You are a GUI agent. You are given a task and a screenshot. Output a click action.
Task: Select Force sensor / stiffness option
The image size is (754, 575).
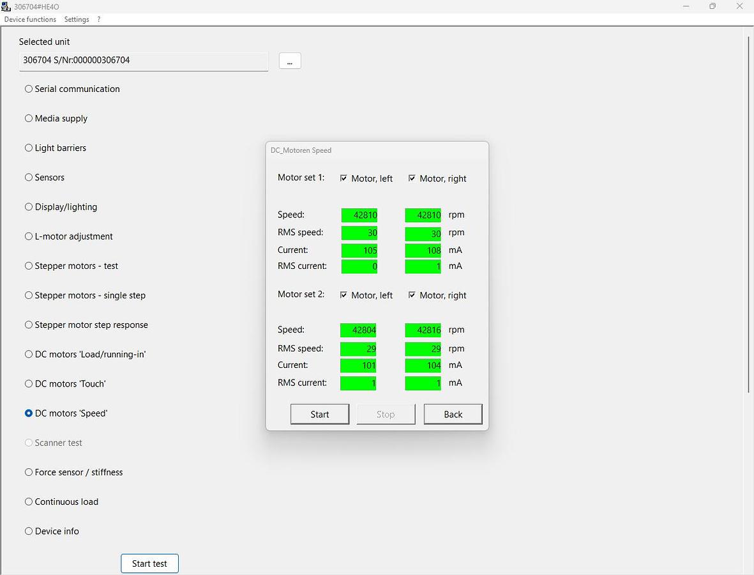tap(29, 472)
